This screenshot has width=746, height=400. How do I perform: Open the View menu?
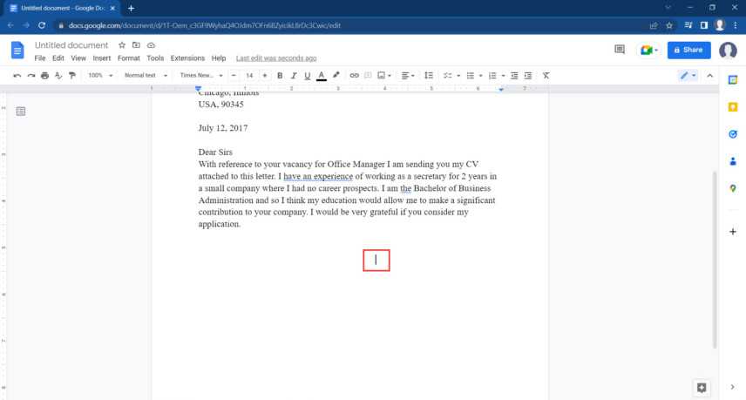point(78,58)
